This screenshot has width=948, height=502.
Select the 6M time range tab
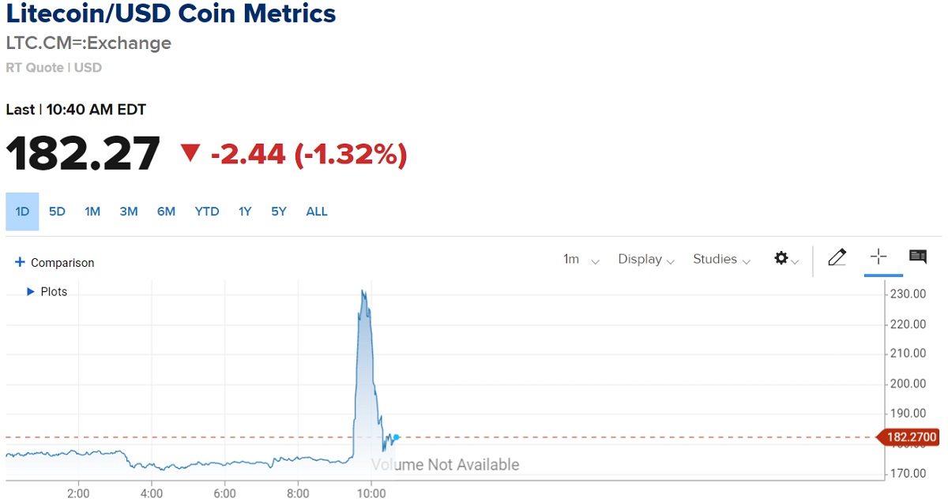(x=166, y=212)
